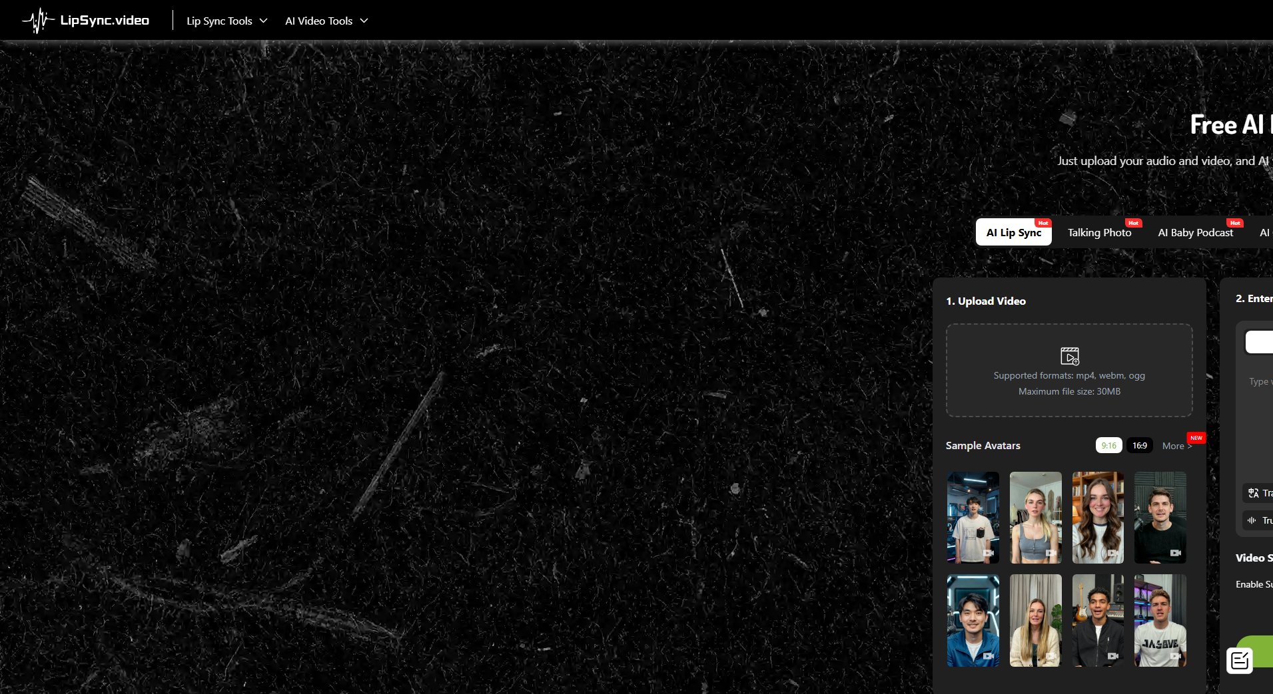
Task: Pick the avatar in a black sweater
Action: coord(1160,518)
